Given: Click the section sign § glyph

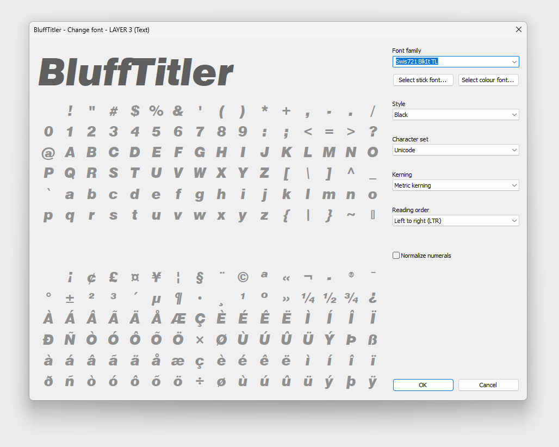Looking at the screenshot, I should tap(200, 278).
